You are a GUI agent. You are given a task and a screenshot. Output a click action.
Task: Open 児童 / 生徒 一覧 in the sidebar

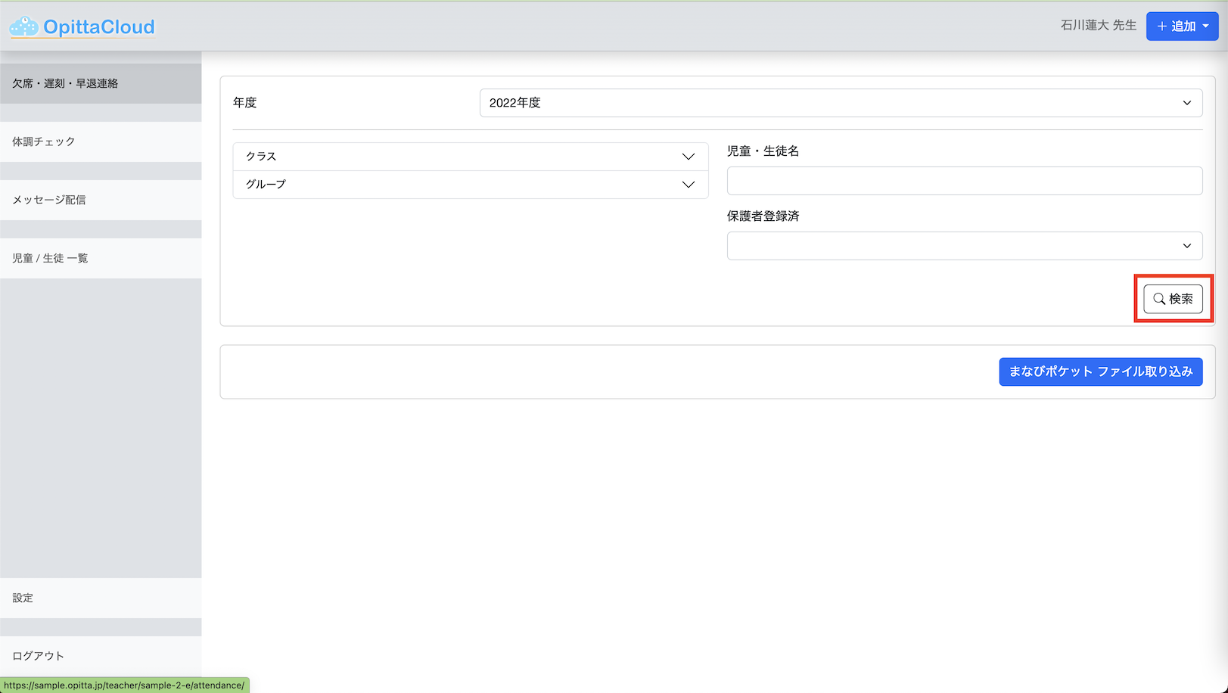click(101, 258)
